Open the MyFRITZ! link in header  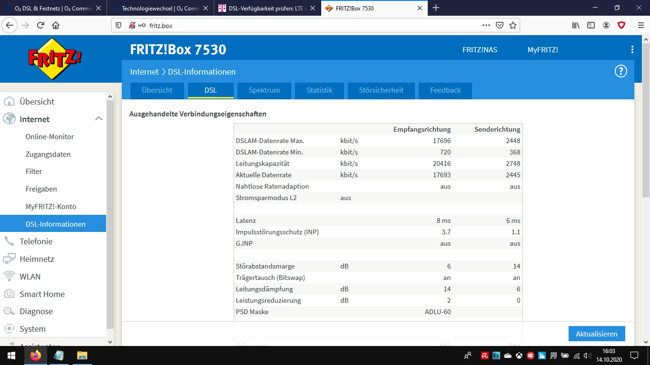pos(542,50)
